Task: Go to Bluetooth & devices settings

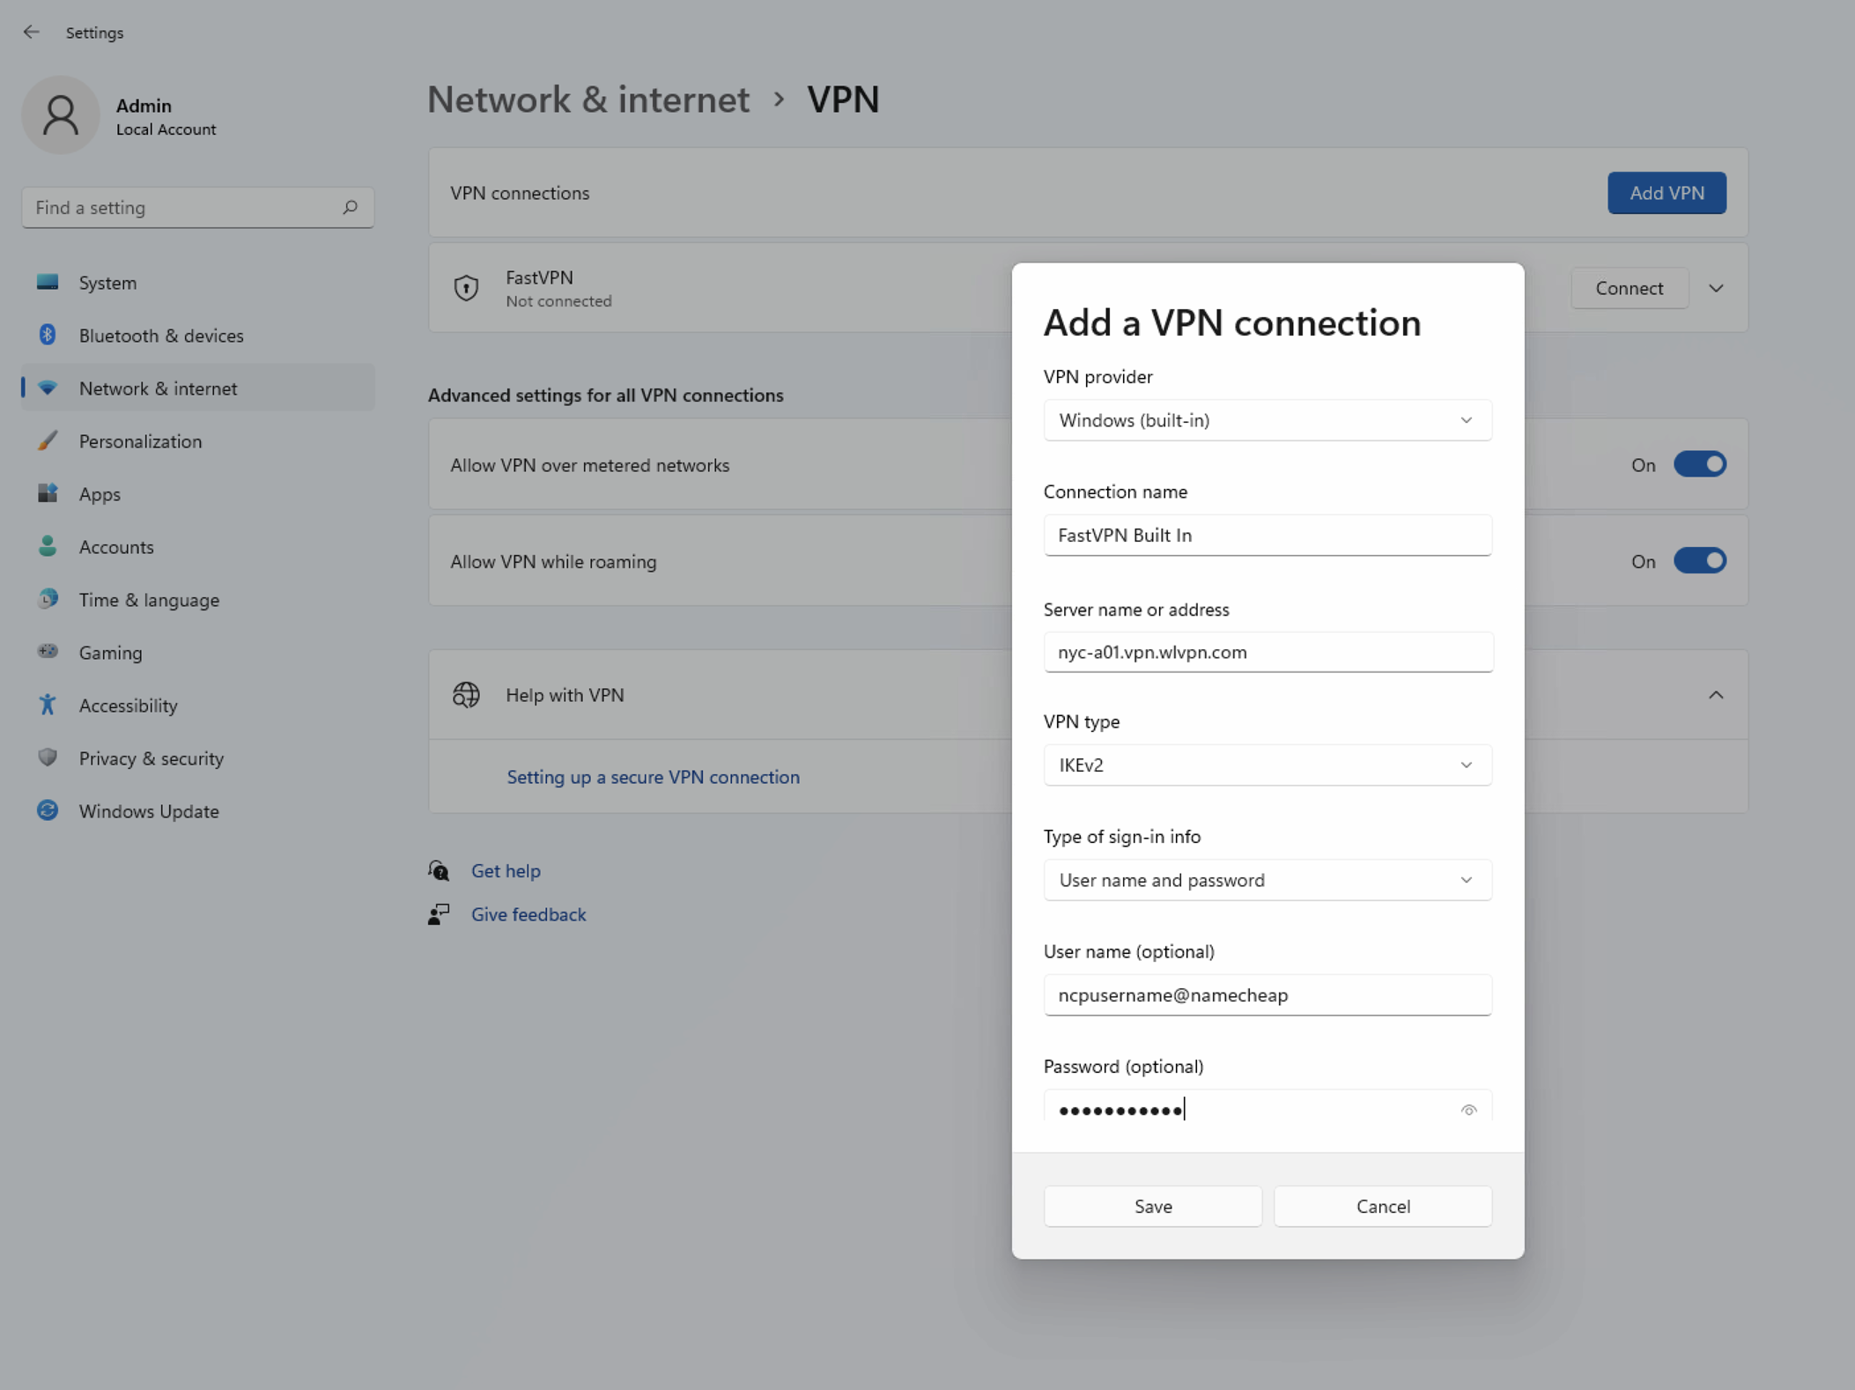Action: tap(198, 336)
